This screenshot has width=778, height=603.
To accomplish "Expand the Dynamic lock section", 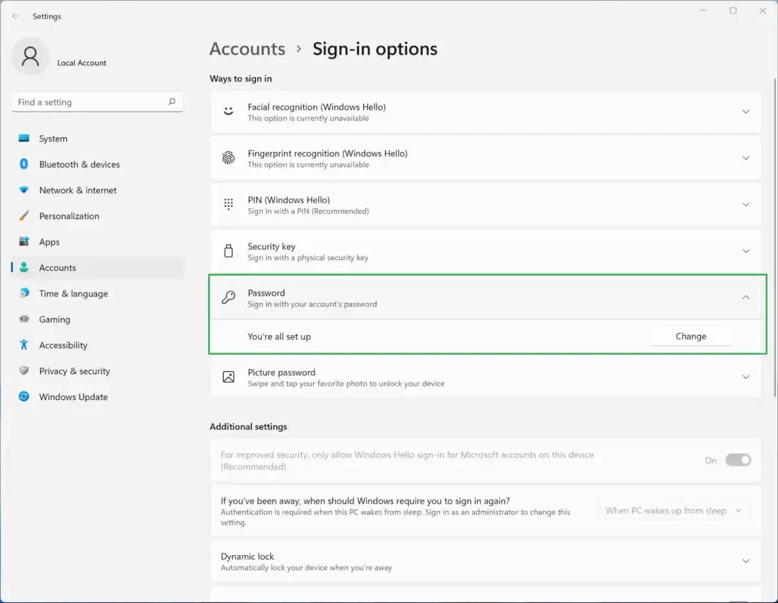I will 746,561.
